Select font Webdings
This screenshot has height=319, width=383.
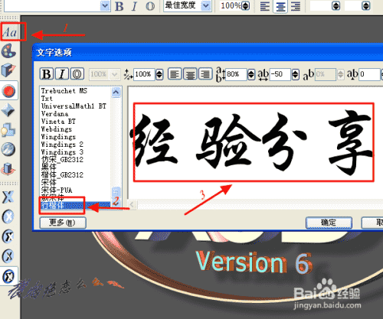(x=57, y=129)
